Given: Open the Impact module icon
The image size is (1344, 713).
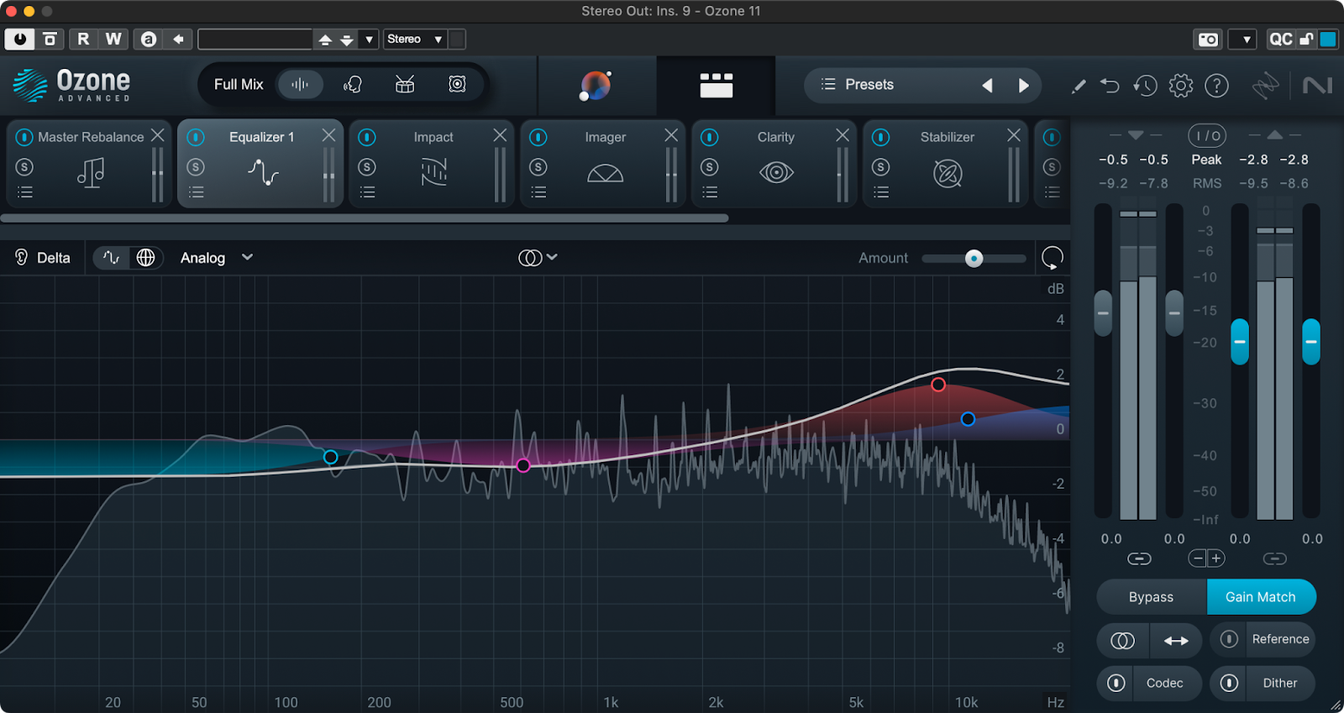Looking at the screenshot, I should pyautogui.click(x=433, y=173).
